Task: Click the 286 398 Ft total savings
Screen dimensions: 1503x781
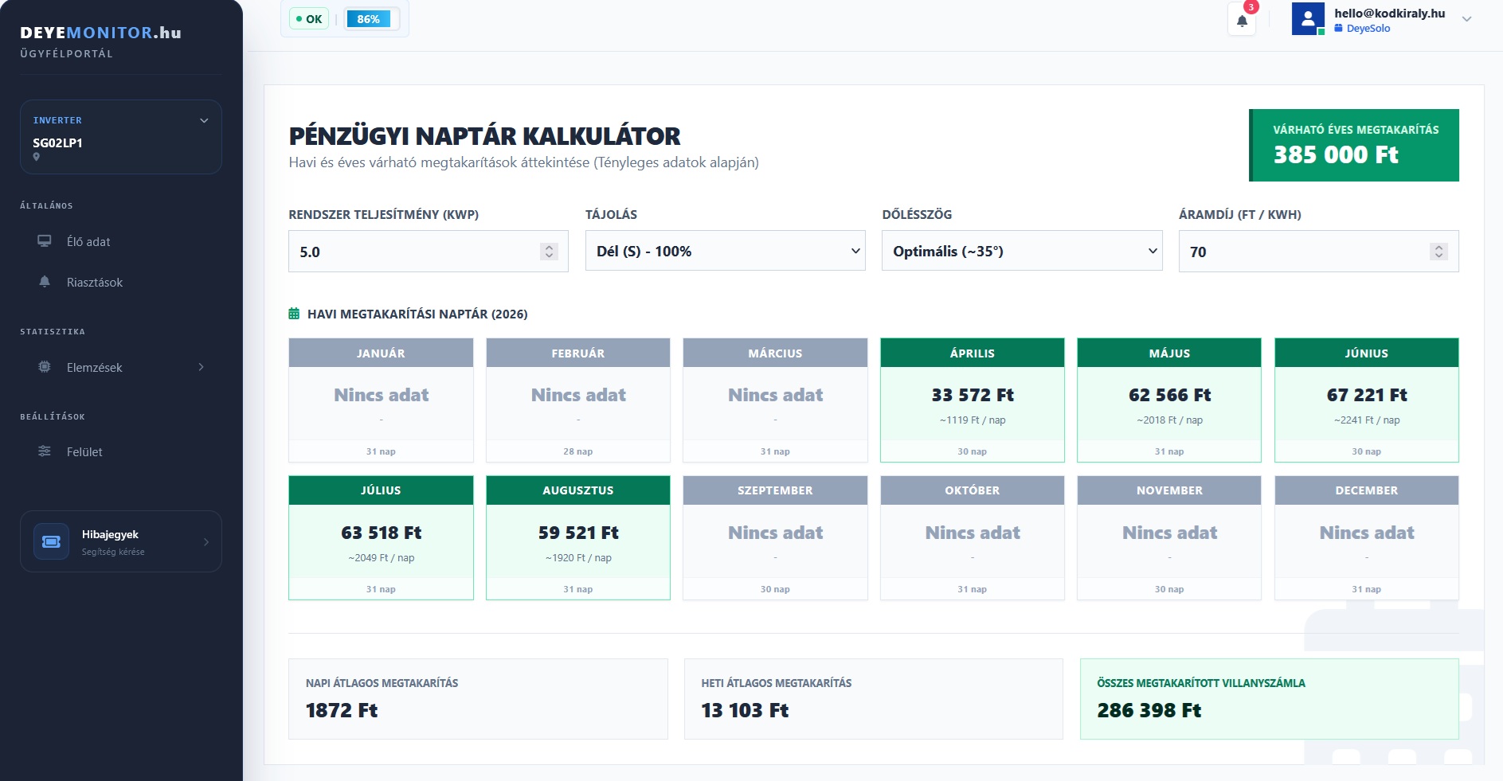Action: 1149,710
